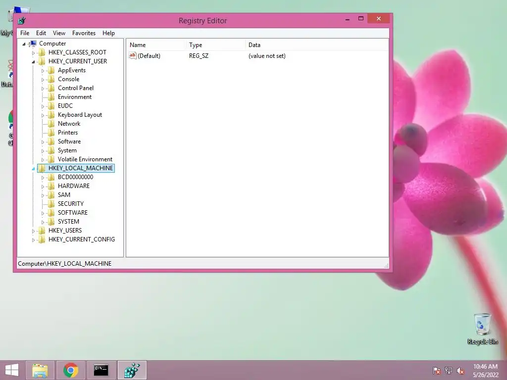Screen dimensions: 507x380
Task: Collapse HKEY_CURRENT_USER arrow
Action: click(x=33, y=61)
